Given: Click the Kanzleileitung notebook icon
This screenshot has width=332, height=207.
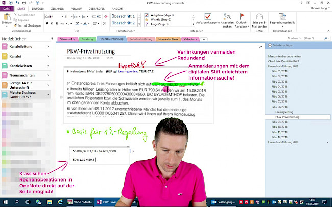Looking at the screenshot, I should click(x=4, y=47).
